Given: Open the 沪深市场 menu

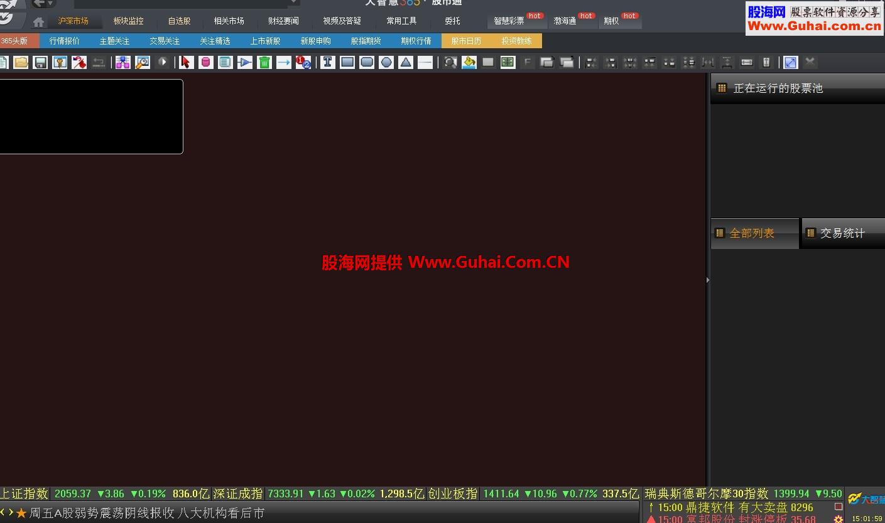Looking at the screenshot, I should [x=73, y=21].
